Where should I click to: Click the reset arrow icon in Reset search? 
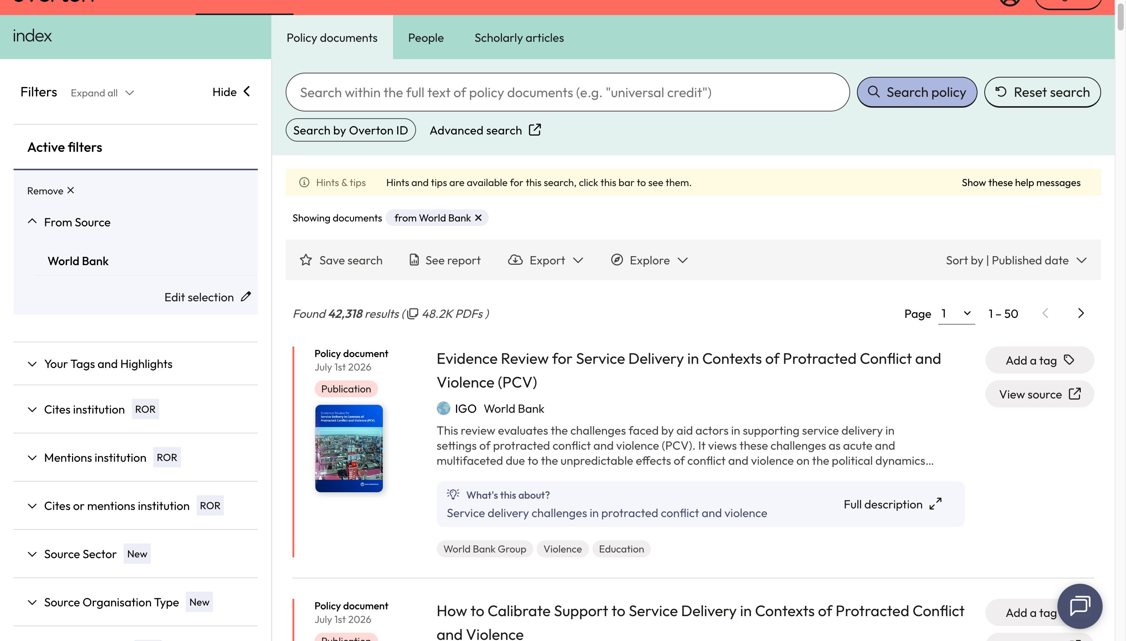pos(1001,92)
